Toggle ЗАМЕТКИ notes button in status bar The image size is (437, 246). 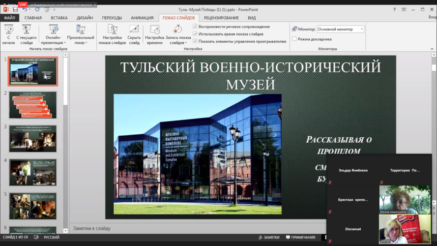tap(269, 237)
